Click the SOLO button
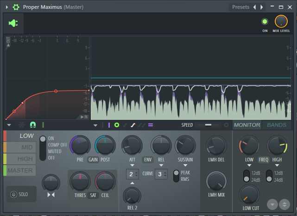 click(21, 194)
